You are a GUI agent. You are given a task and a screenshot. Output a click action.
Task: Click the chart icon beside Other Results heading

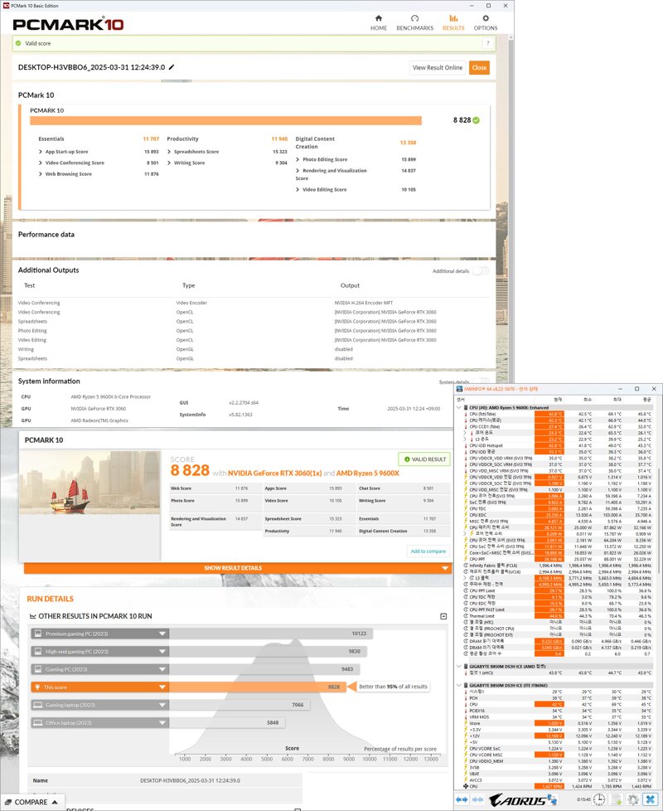point(33,616)
